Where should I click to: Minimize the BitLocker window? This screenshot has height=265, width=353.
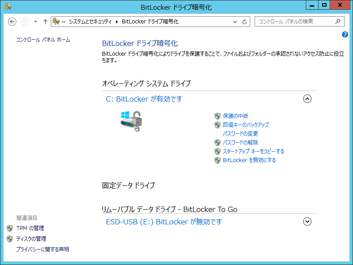312,5
